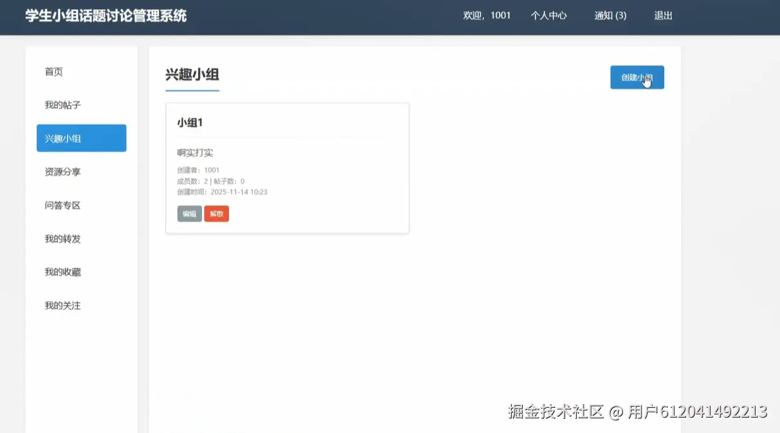Viewport: 780px width, 433px height.
Task: Select 首页 in the sidebar
Action: point(53,71)
